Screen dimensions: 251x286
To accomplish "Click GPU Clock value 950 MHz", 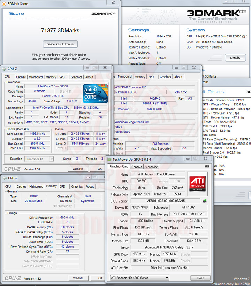I will coord(139,254).
